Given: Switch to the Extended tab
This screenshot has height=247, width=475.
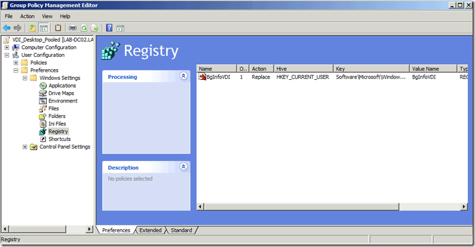Looking at the screenshot, I should 150,230.
